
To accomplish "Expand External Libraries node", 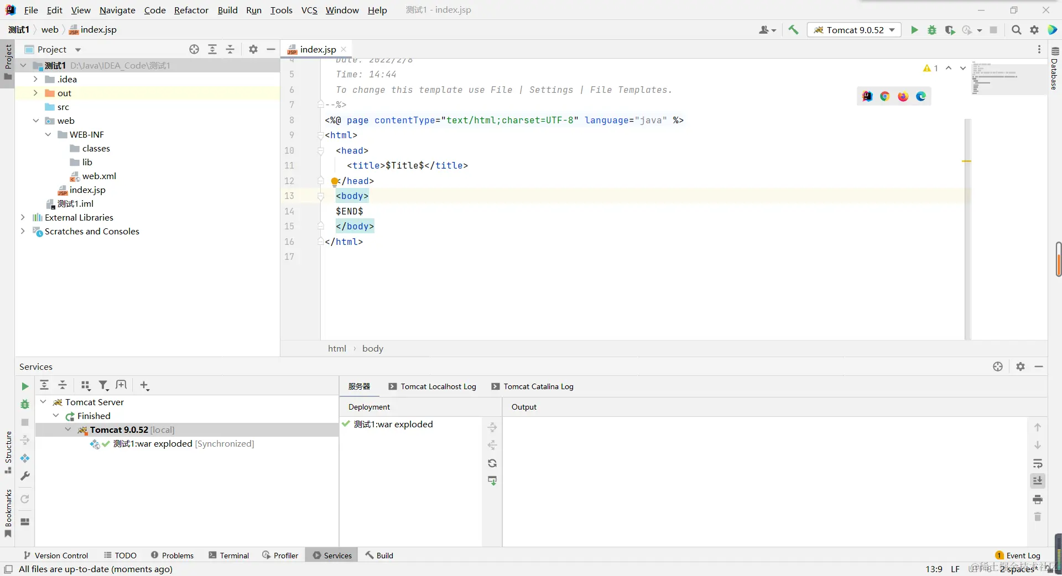I will coord(23,217).
